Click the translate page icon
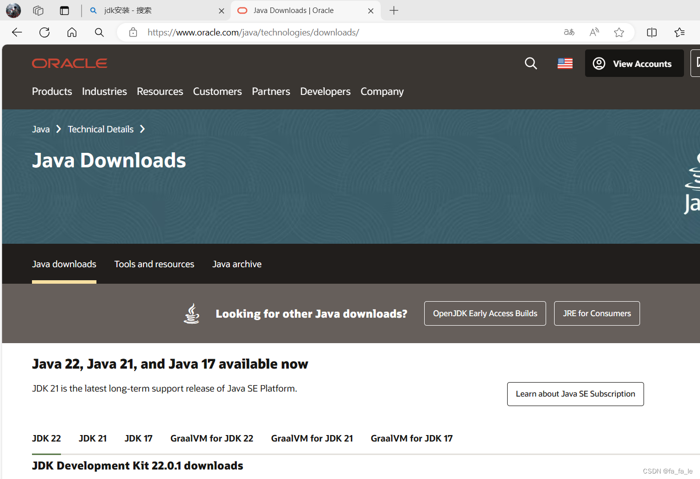700x479 pixels. (x=569, y=32)
